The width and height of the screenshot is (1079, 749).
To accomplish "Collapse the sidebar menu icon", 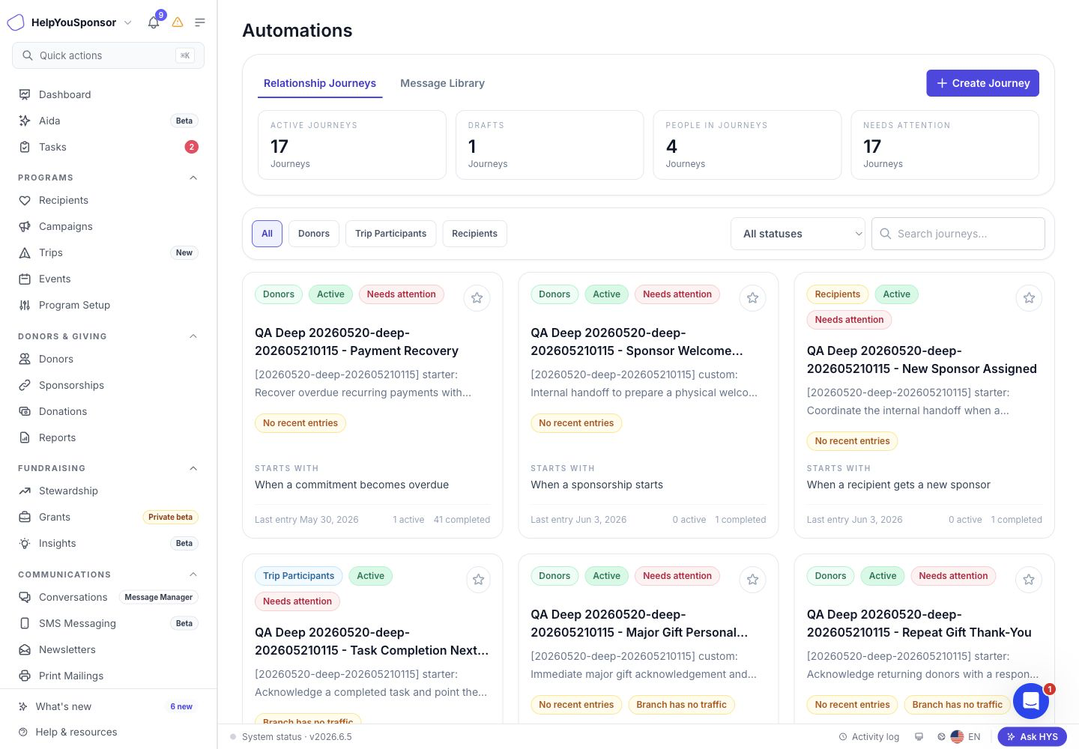I will pos(200,22).
